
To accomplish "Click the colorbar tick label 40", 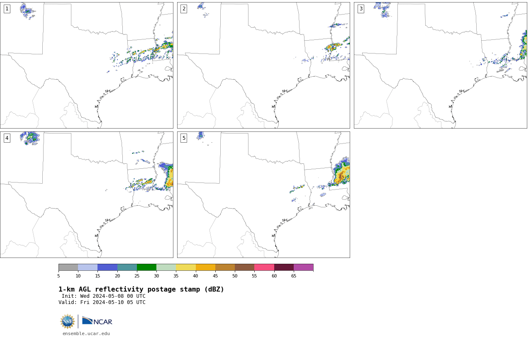I will pos(195,276).
